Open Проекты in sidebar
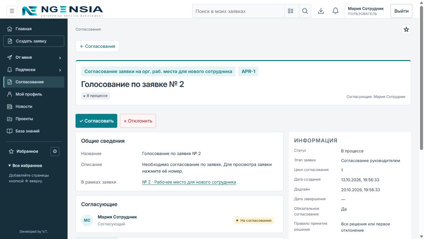The height and width of the screenshot is (239, 424). click(x=34, y=119)
